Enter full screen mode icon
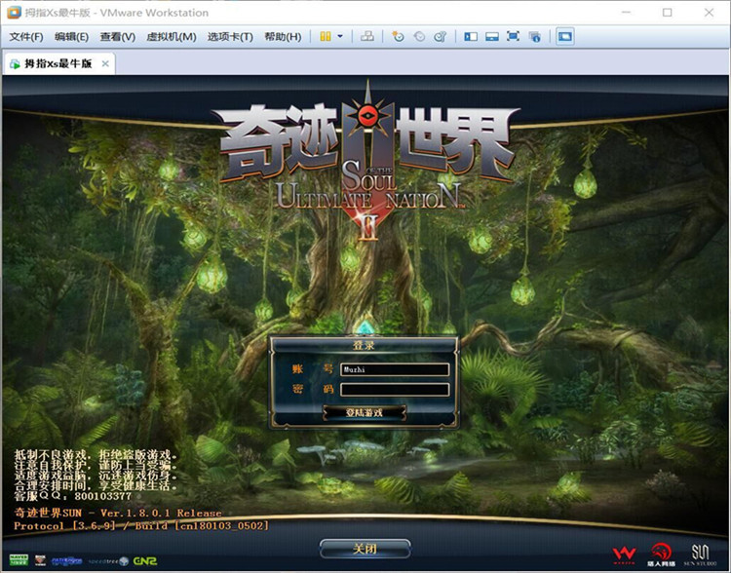This screenshot has height=573, width=731. (x=513, y=36)
